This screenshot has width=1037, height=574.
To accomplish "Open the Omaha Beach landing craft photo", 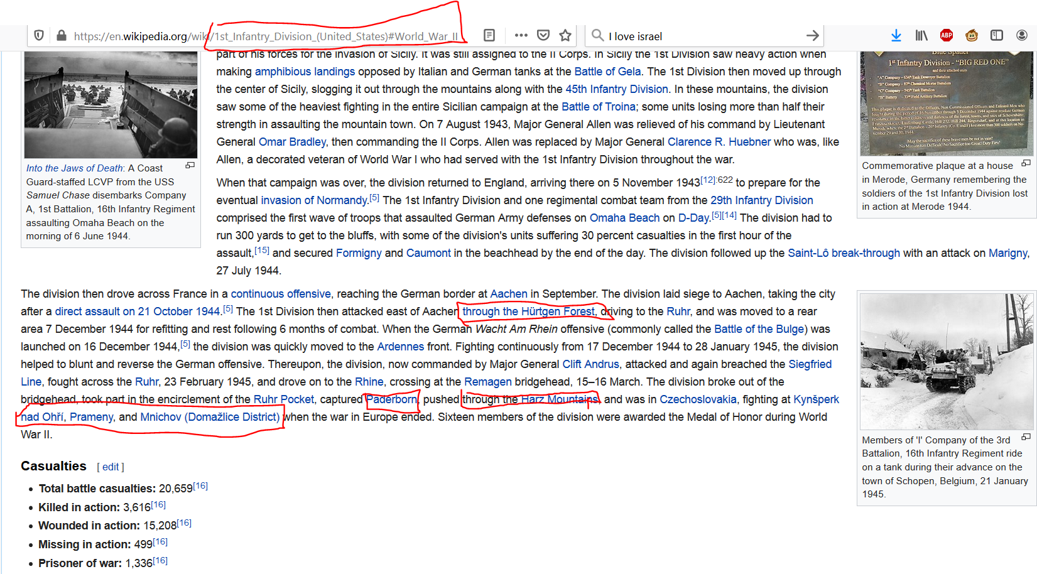I will (111, 105).
